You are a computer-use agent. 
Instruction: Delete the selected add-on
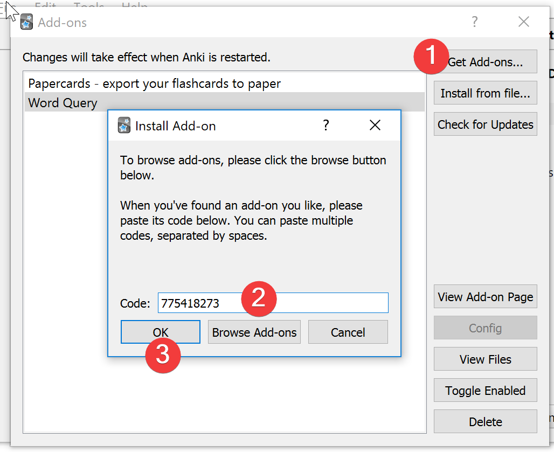486,422
